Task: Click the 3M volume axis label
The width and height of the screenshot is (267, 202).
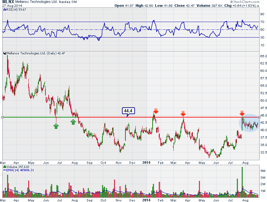Action: pos(263,178)
